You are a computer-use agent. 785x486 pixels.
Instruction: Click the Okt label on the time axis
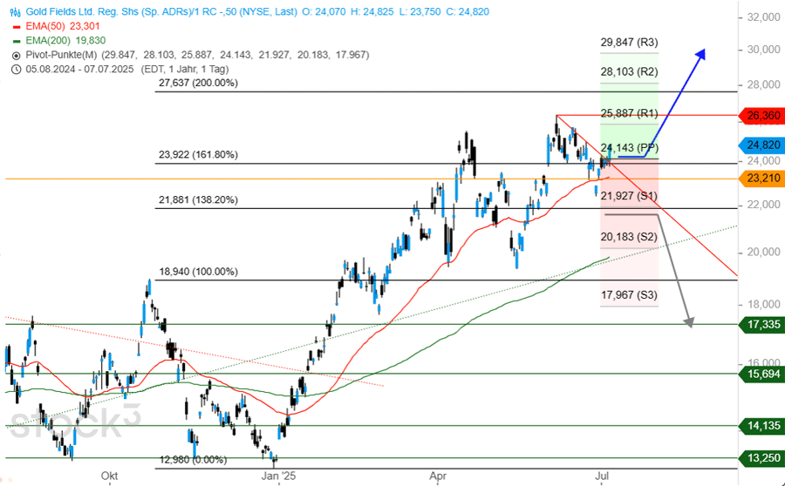(x=110, y=476)
